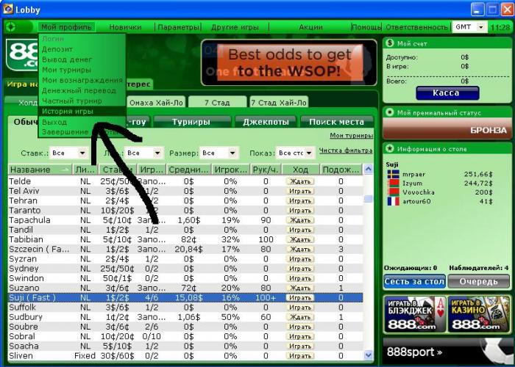Image resolution: width=515 pixels, height=367 pixels.
Task: Click Играть button for Tel Aviv table
Action: [x=300, y=191]
